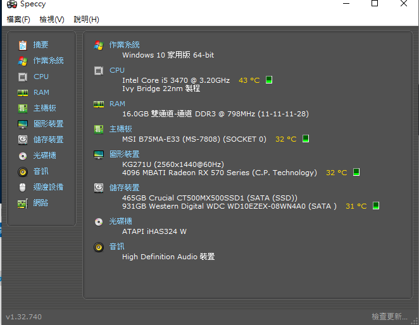Click the Speccy title bar app icon
The width and height of the screenshot is (419, 325).
pyautogui.click(x=12, y=4)
